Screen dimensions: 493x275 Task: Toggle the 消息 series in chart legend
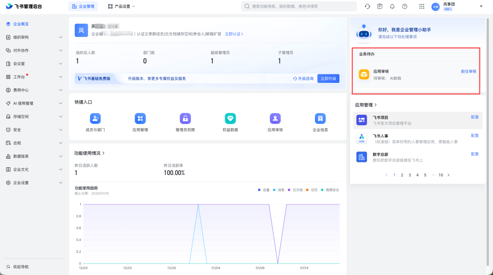(x=278, y=190)
